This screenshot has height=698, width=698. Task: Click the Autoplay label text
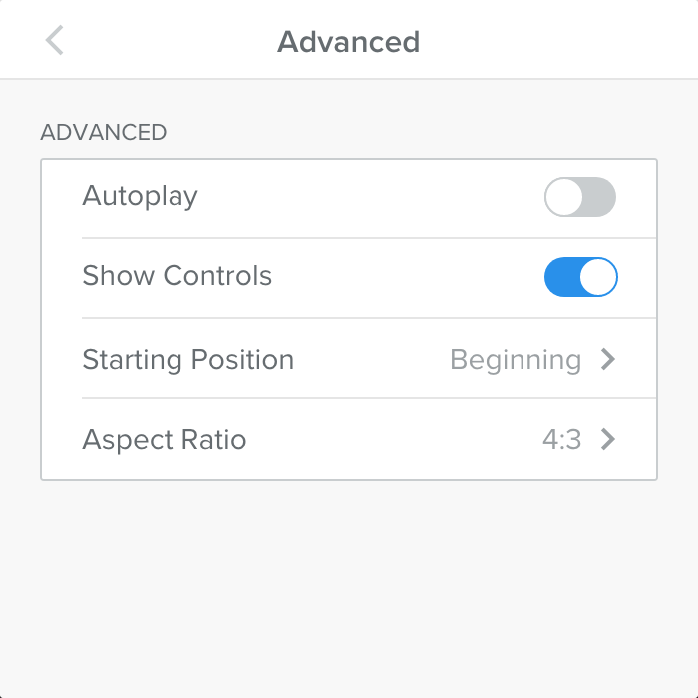point(140,196)
